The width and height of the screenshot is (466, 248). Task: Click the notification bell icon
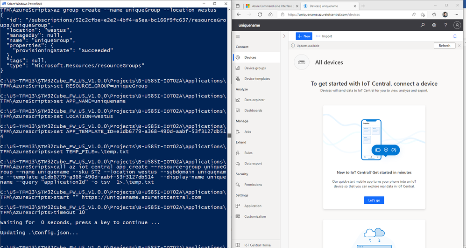click(x=455, y=36)
